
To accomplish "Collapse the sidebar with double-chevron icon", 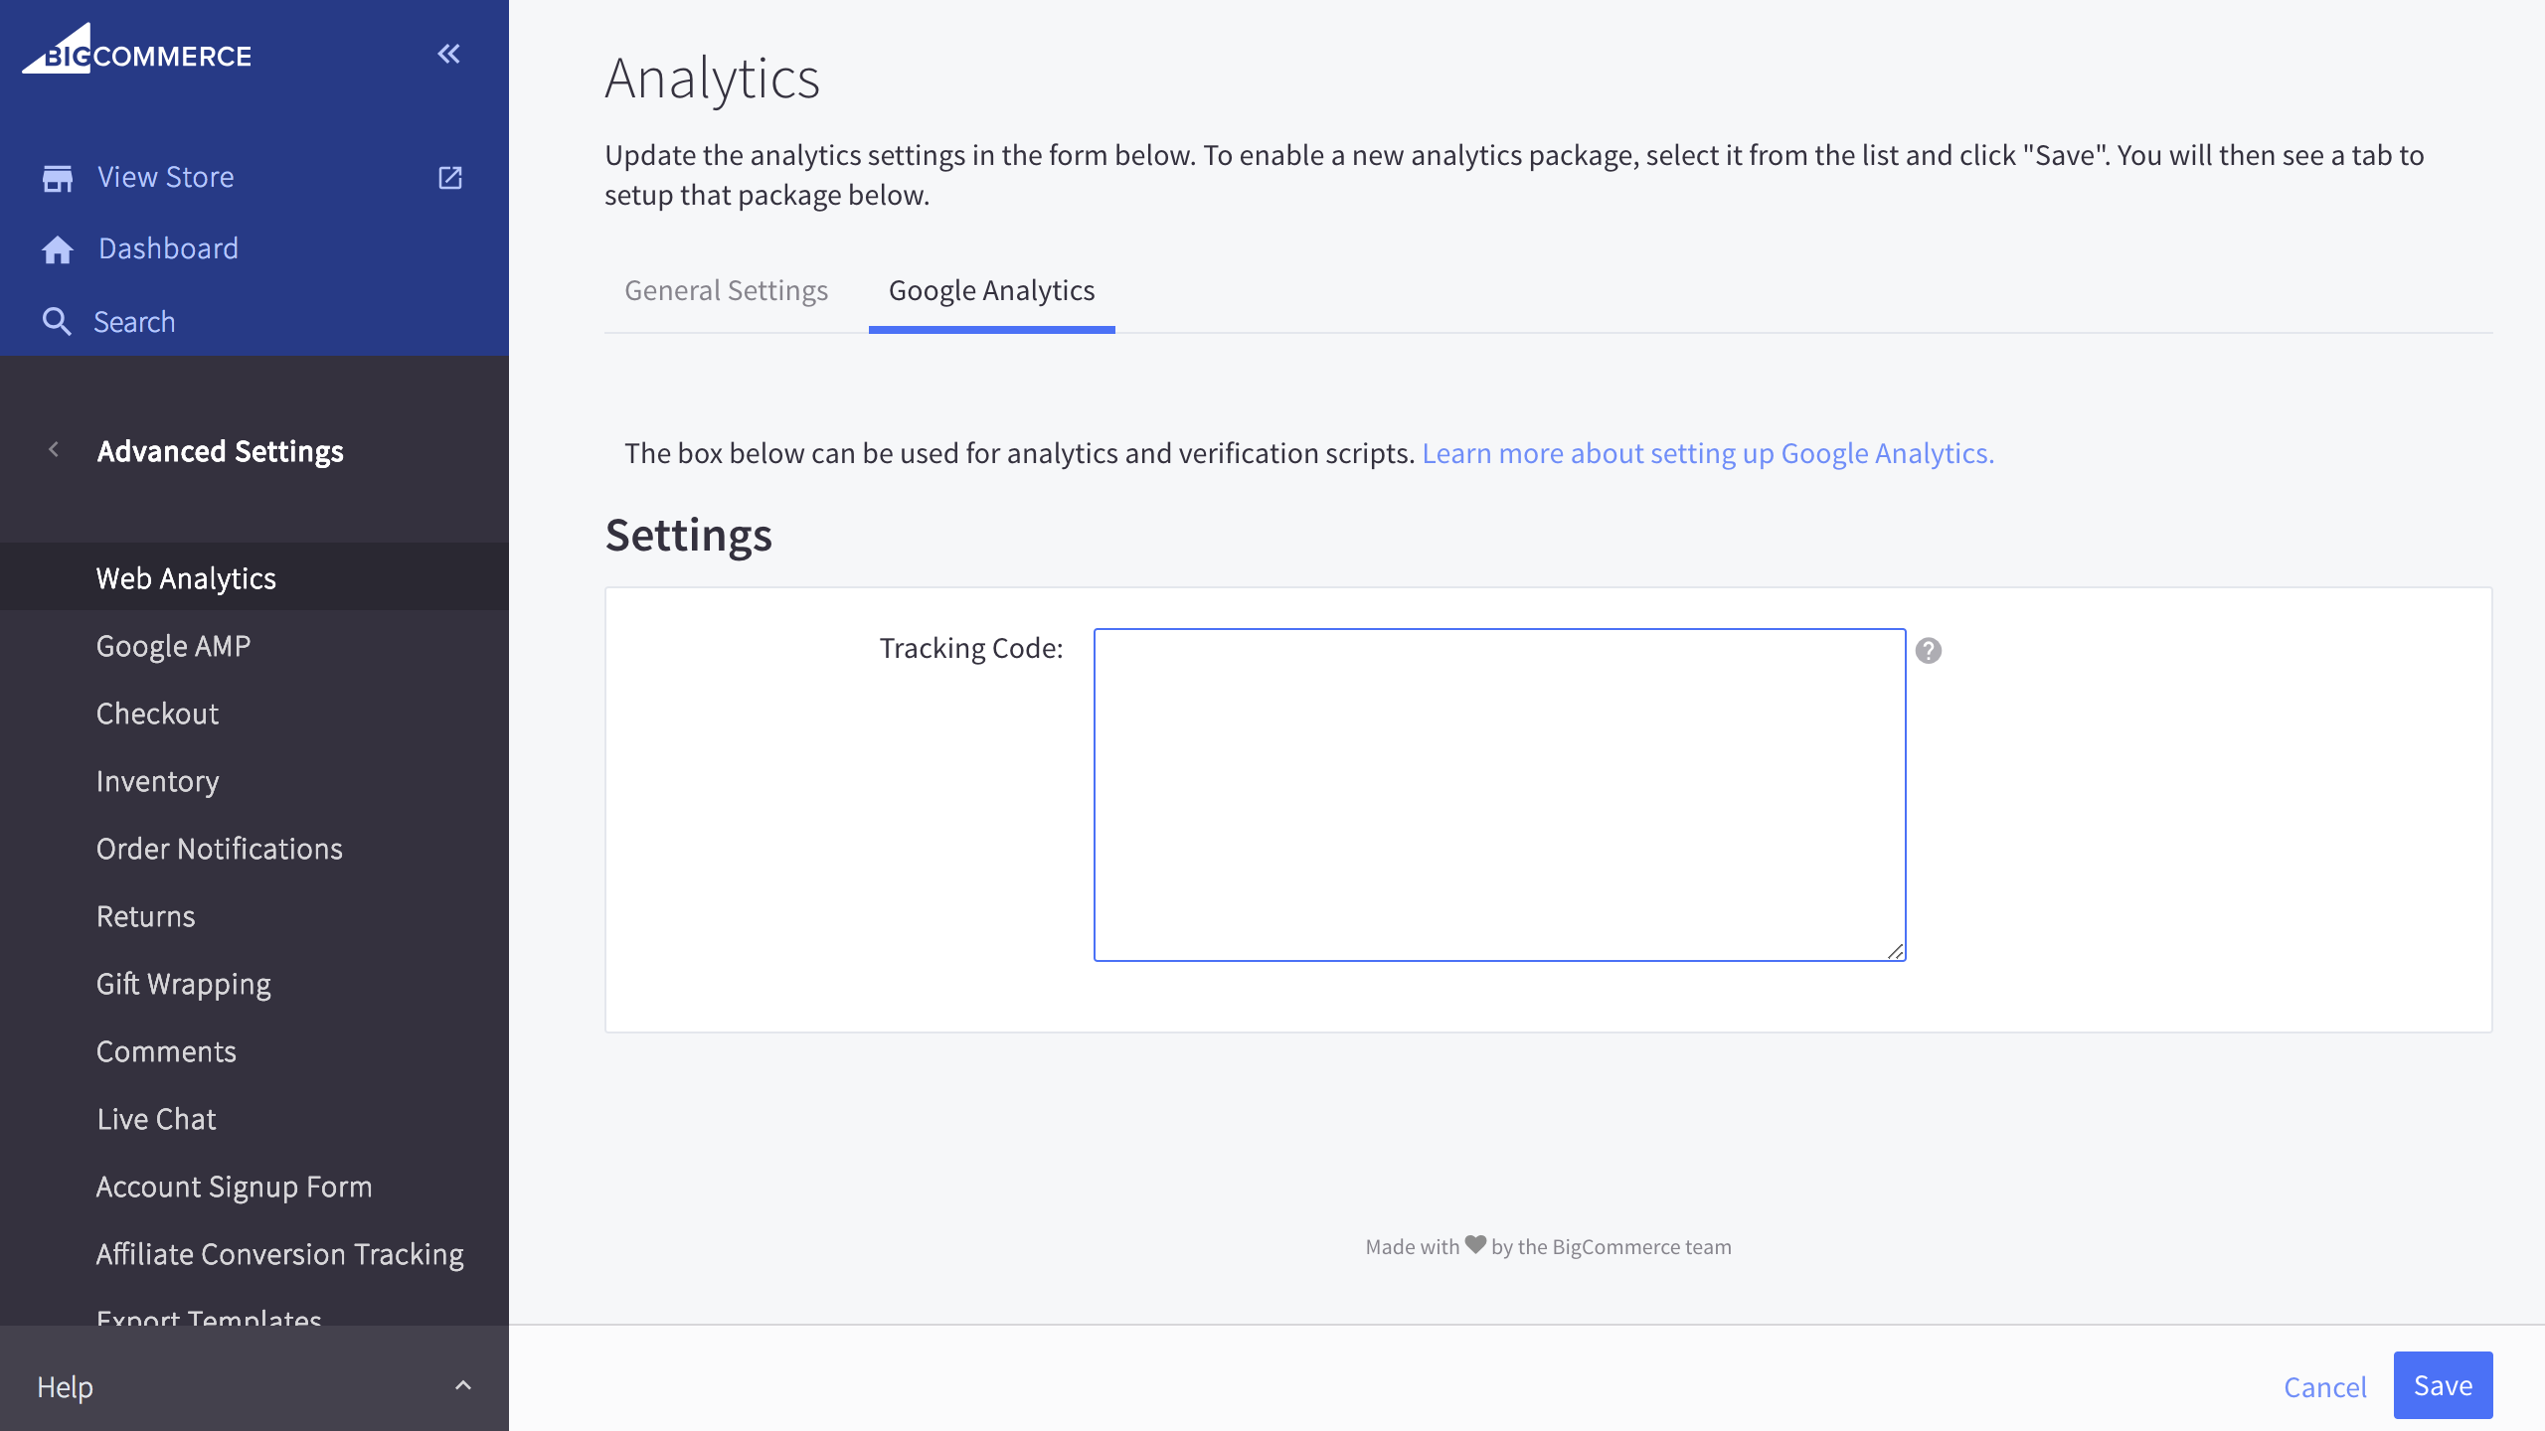I will click(448, 54).
